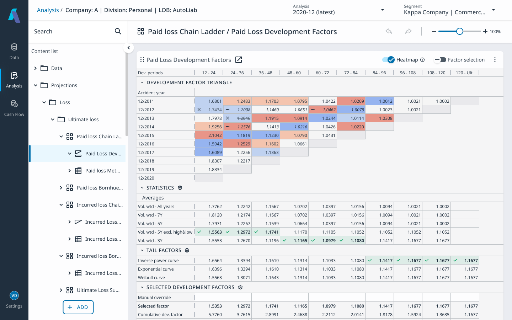Turn off the Heatmap toggle
This screenshot has width=512, height=320.
coord(388,60)
